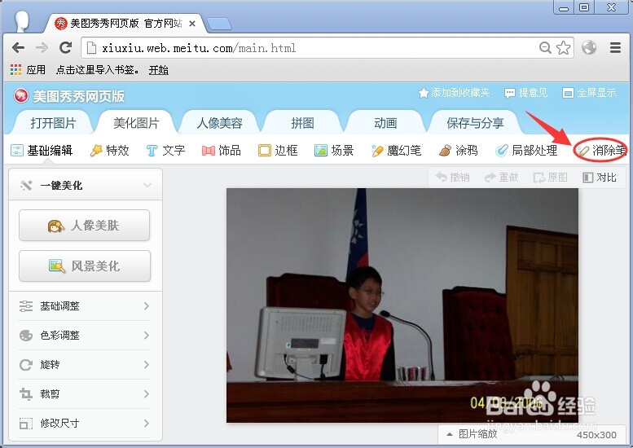633x448 pixels.
Task: Select the 消除笔 eraser pen tool
Action: (600, 151)
